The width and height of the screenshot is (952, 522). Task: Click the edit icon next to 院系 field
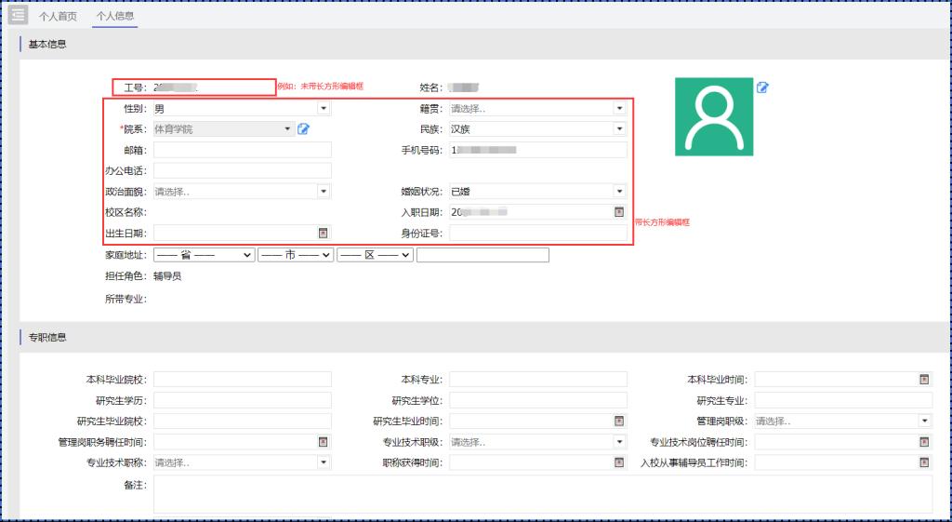coord(303,129)
